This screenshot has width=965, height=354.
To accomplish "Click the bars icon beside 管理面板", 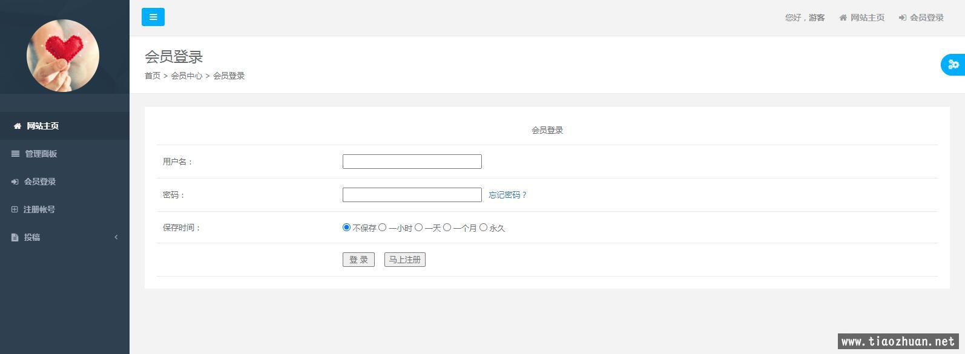I will tap(15, 154).
